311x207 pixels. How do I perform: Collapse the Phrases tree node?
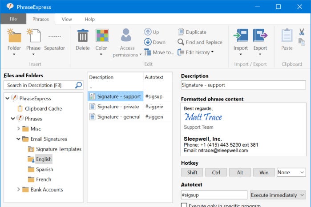pyautogui.click(x=13, y=119)
